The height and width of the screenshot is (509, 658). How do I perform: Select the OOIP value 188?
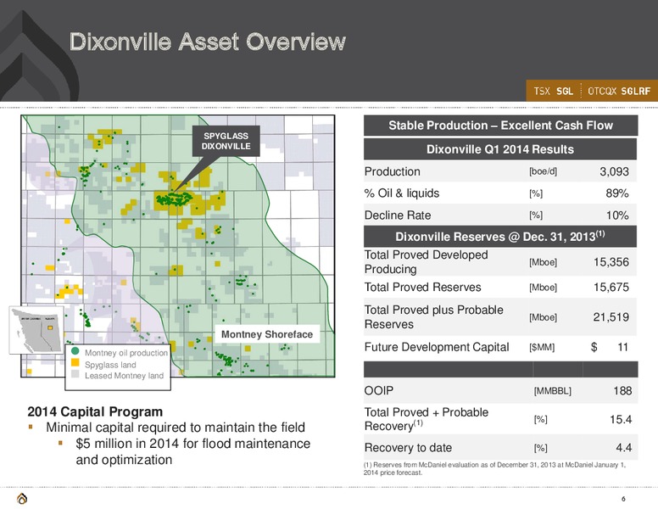622,390
